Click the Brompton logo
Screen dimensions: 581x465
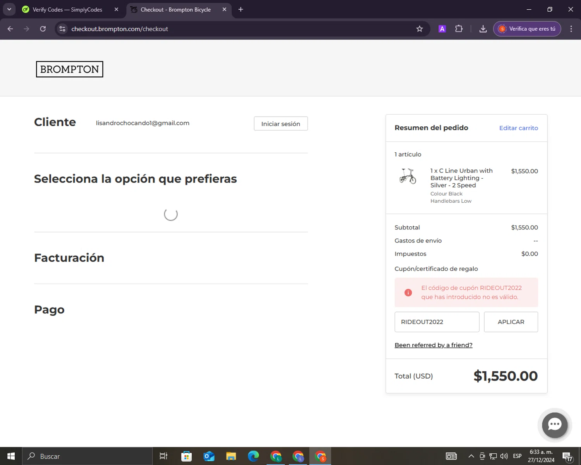(x=70, y=69)
